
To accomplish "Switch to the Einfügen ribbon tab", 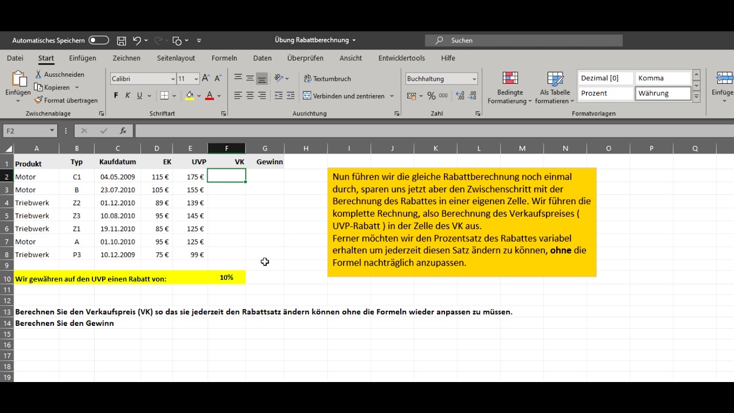I will click(83, 58).
